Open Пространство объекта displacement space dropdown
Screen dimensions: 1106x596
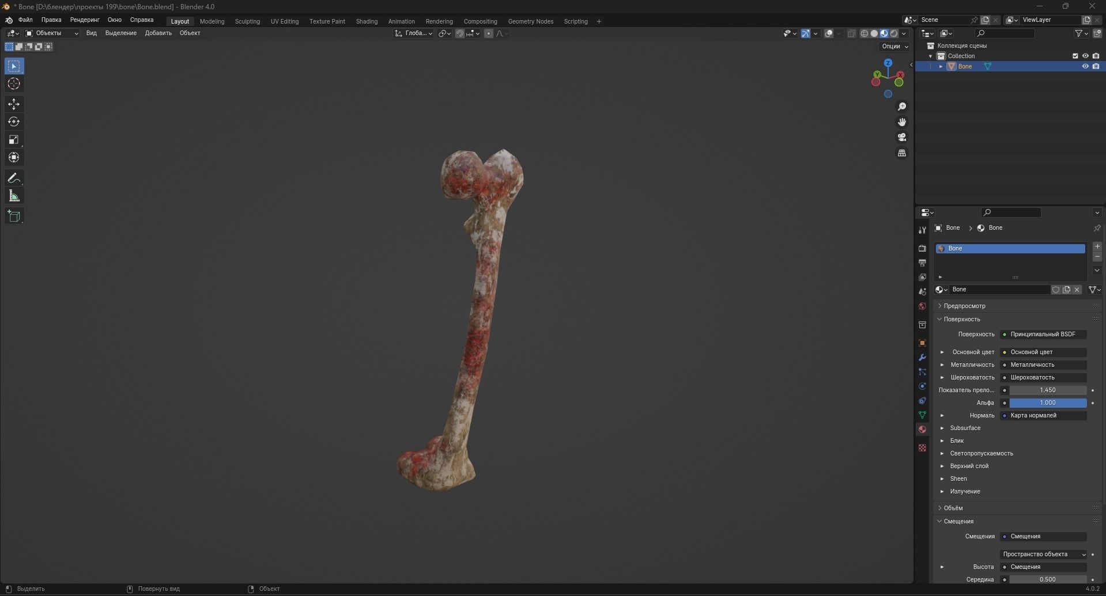[x=1043, y=554]
